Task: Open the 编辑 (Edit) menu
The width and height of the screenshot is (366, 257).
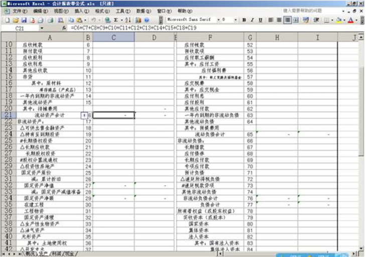Action: click(41, 11)
